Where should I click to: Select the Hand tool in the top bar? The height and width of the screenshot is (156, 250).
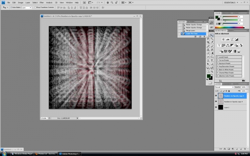[107, 2]
